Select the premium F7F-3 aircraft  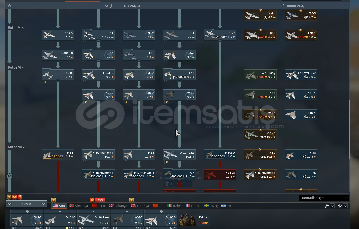coord(301,15)
